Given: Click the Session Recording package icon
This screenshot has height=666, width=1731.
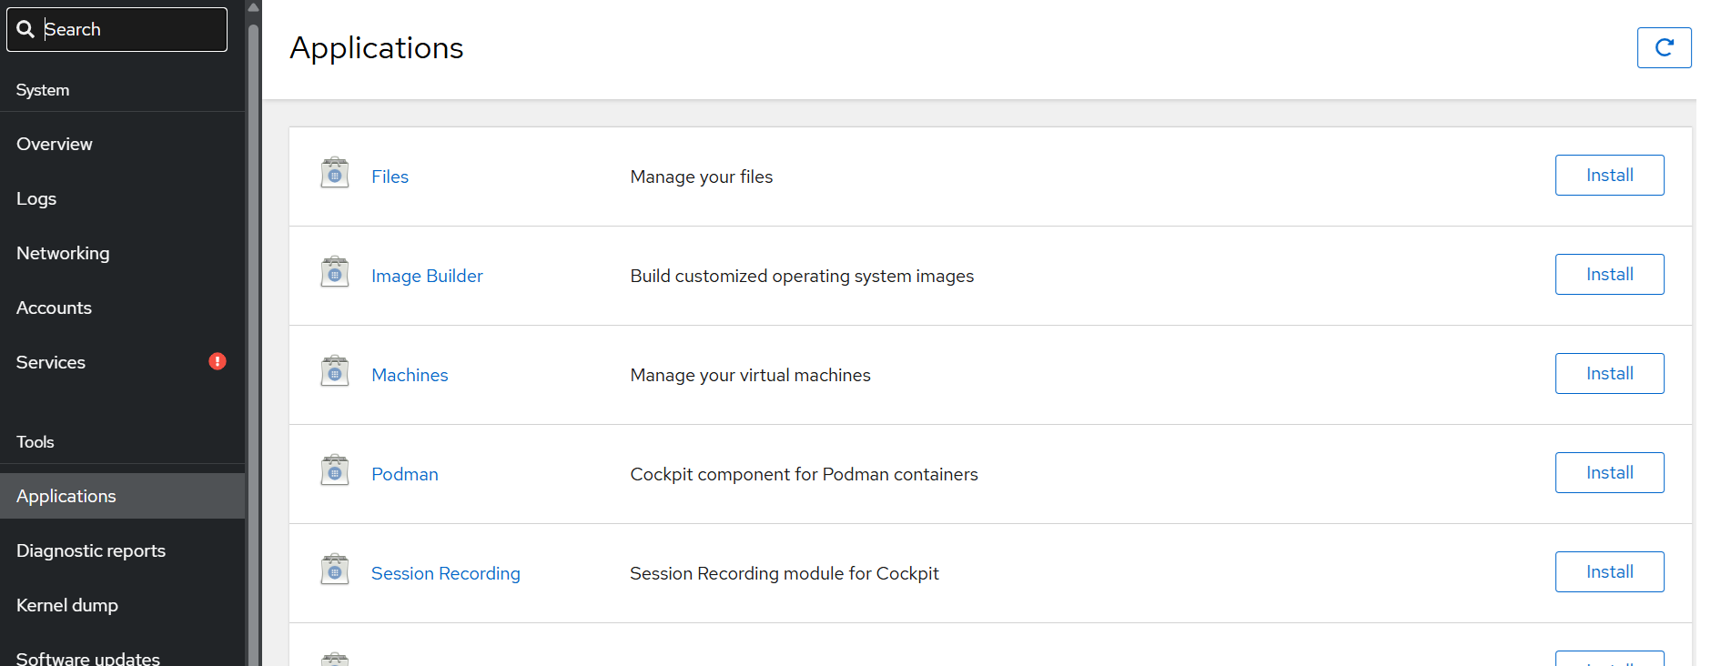Looking at the screenshot, I should coord(335,570).
